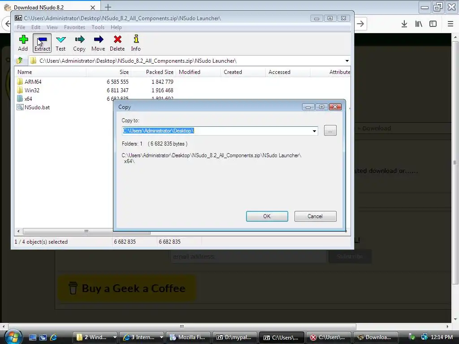Sort by the Packed Size column
The height and width of the screenshot is (344, 459).
pyautogui.click(x=153, y=72)
